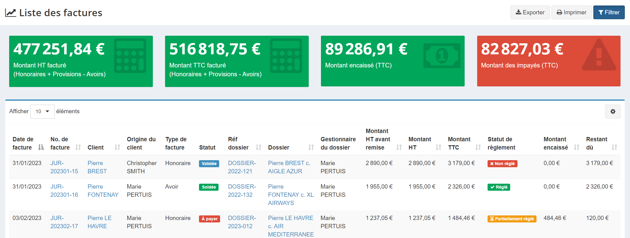Click the Statut de règlement column header
The height and width of the screenshot is (238, 630).
click(x=501, y=143)
